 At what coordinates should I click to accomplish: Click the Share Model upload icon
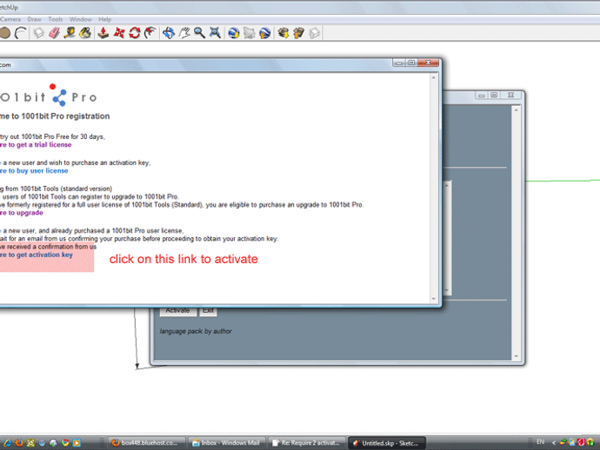click(x=298, y=33)
